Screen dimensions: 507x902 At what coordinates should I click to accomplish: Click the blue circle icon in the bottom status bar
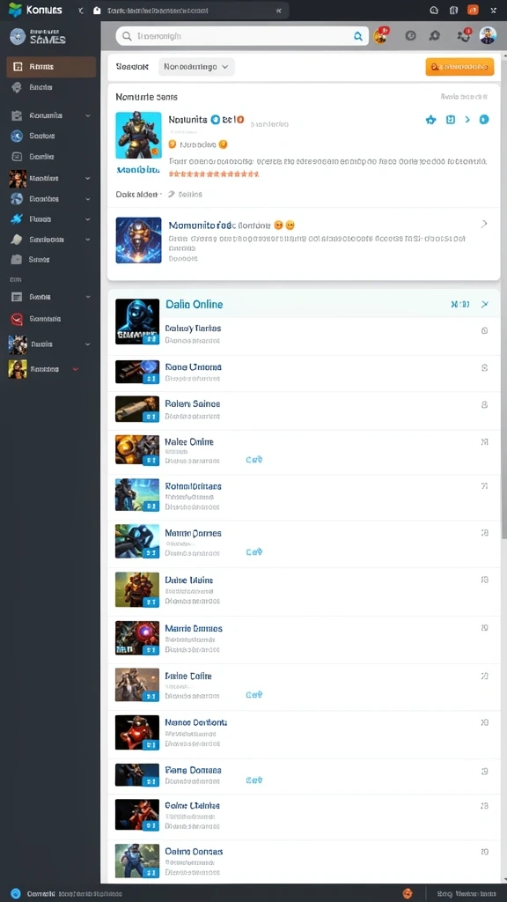pos(16,893)
